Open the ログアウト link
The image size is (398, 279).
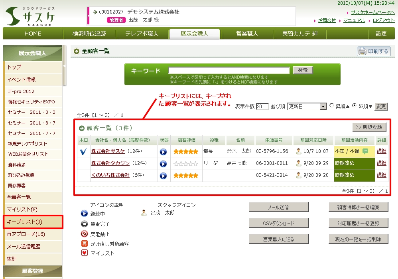point(384,20)
